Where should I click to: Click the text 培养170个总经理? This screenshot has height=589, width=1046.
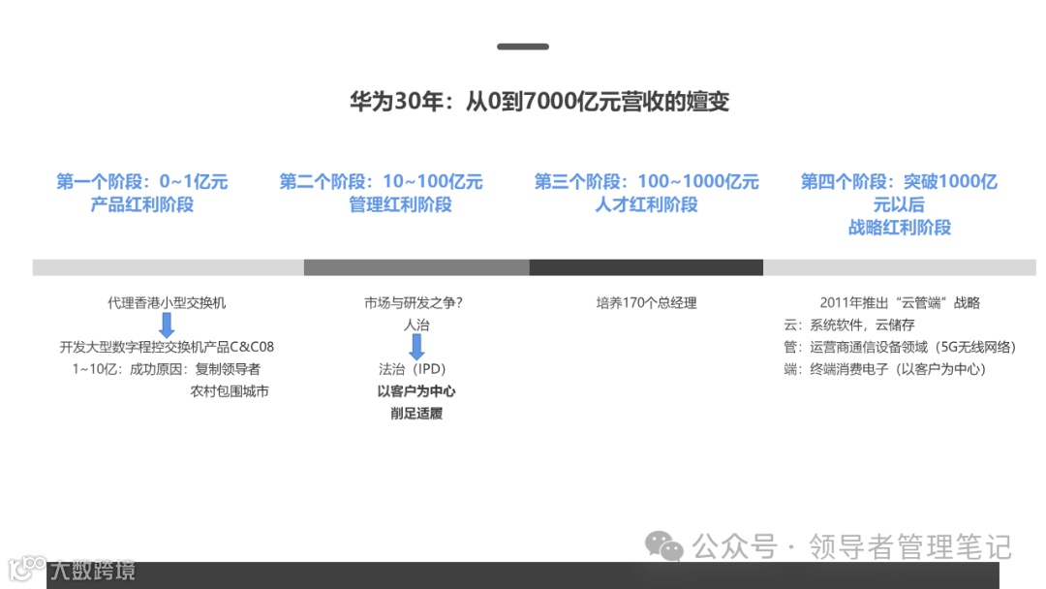point(646,303)
